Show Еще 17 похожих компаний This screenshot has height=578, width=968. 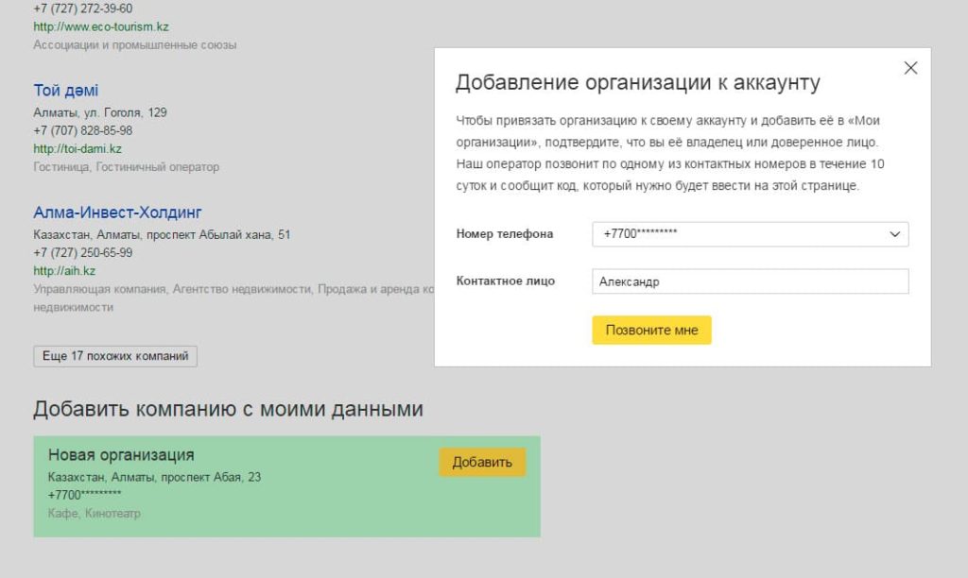click(x=115, y=356)
